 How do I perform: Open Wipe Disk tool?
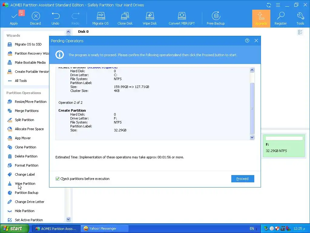coord(150,18)
